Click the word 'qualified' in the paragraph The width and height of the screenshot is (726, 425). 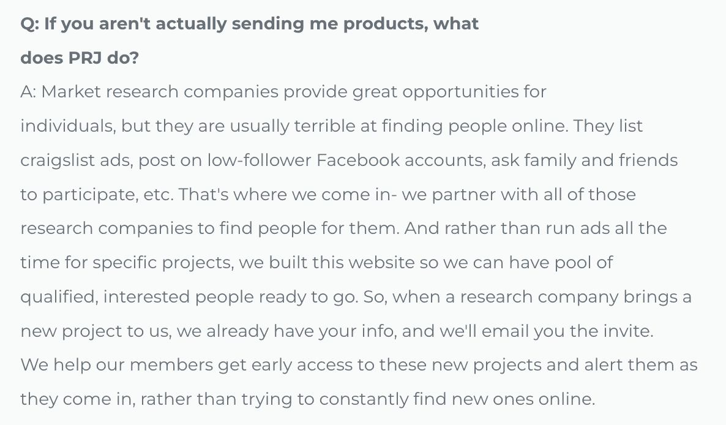point(58,297)
